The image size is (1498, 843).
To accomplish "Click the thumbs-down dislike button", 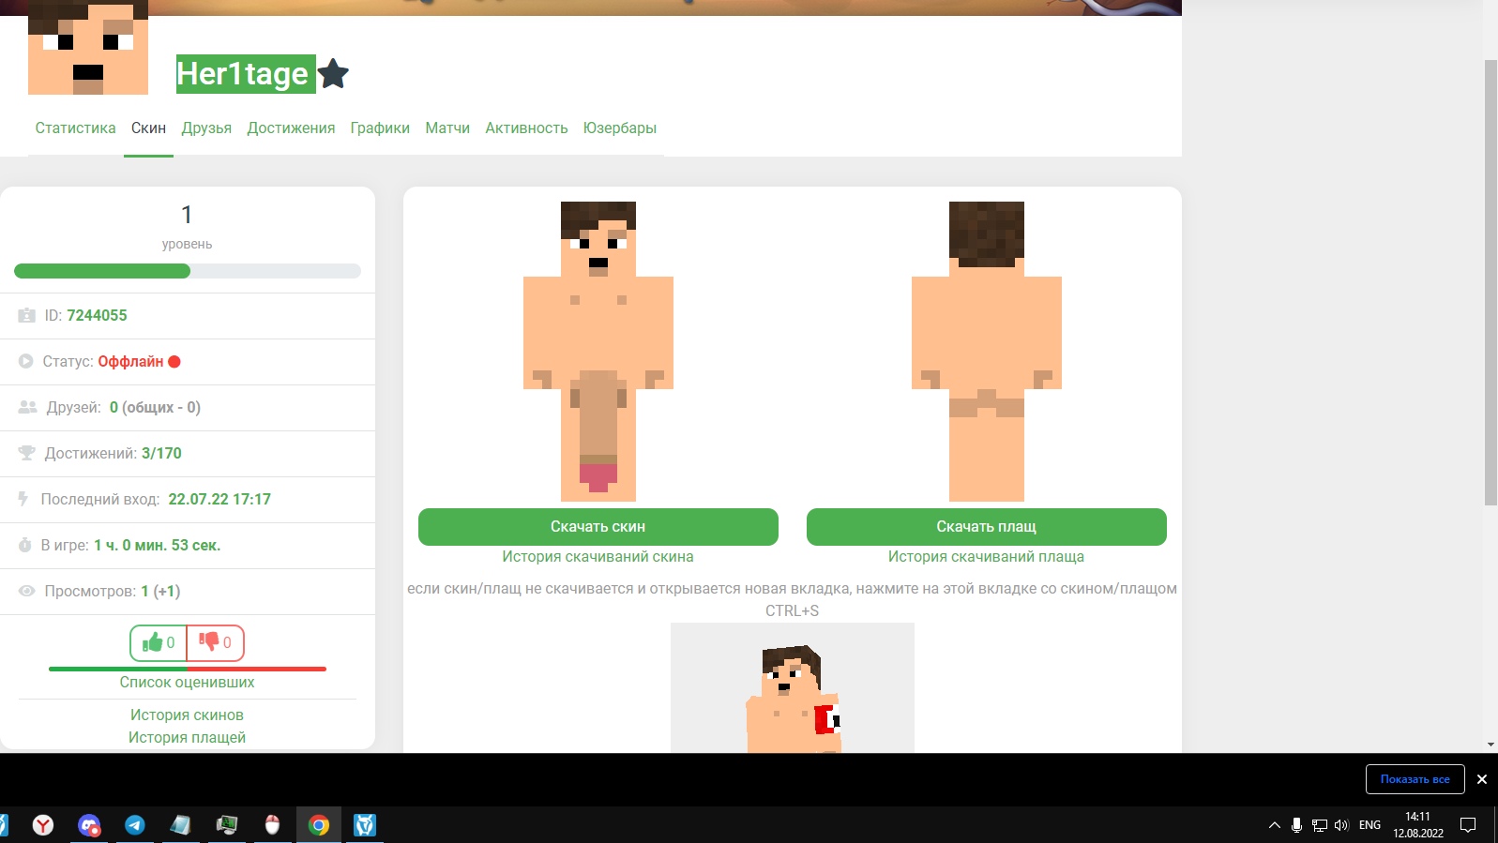I will click(215, 642).
